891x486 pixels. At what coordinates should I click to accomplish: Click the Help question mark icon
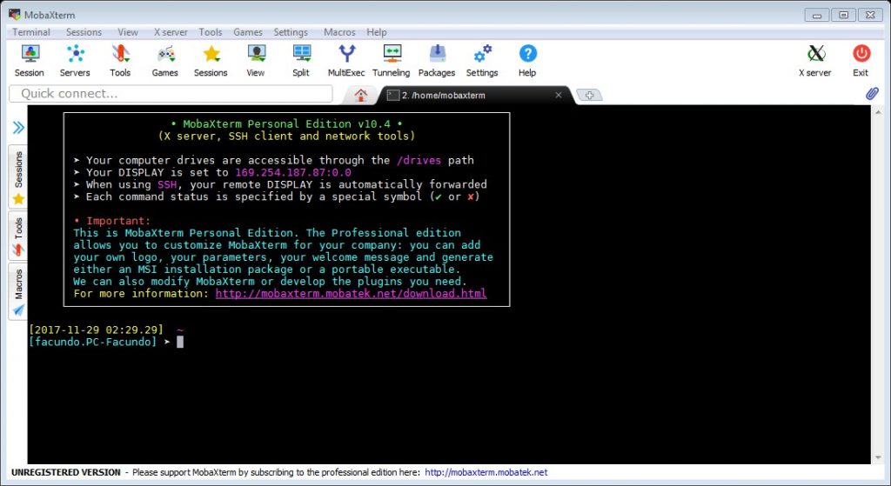click(x=527, y=61)
